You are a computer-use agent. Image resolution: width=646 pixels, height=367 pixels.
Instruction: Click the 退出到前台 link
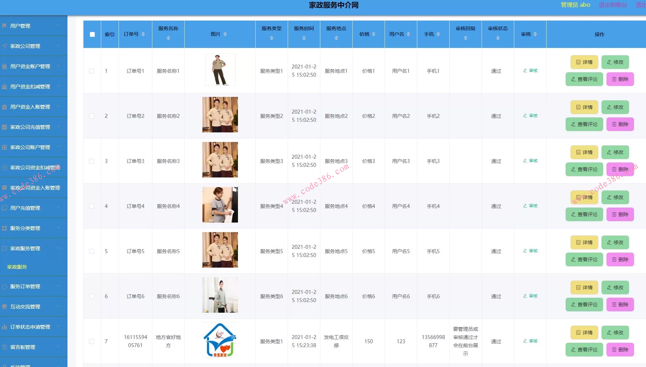(613, 5)
